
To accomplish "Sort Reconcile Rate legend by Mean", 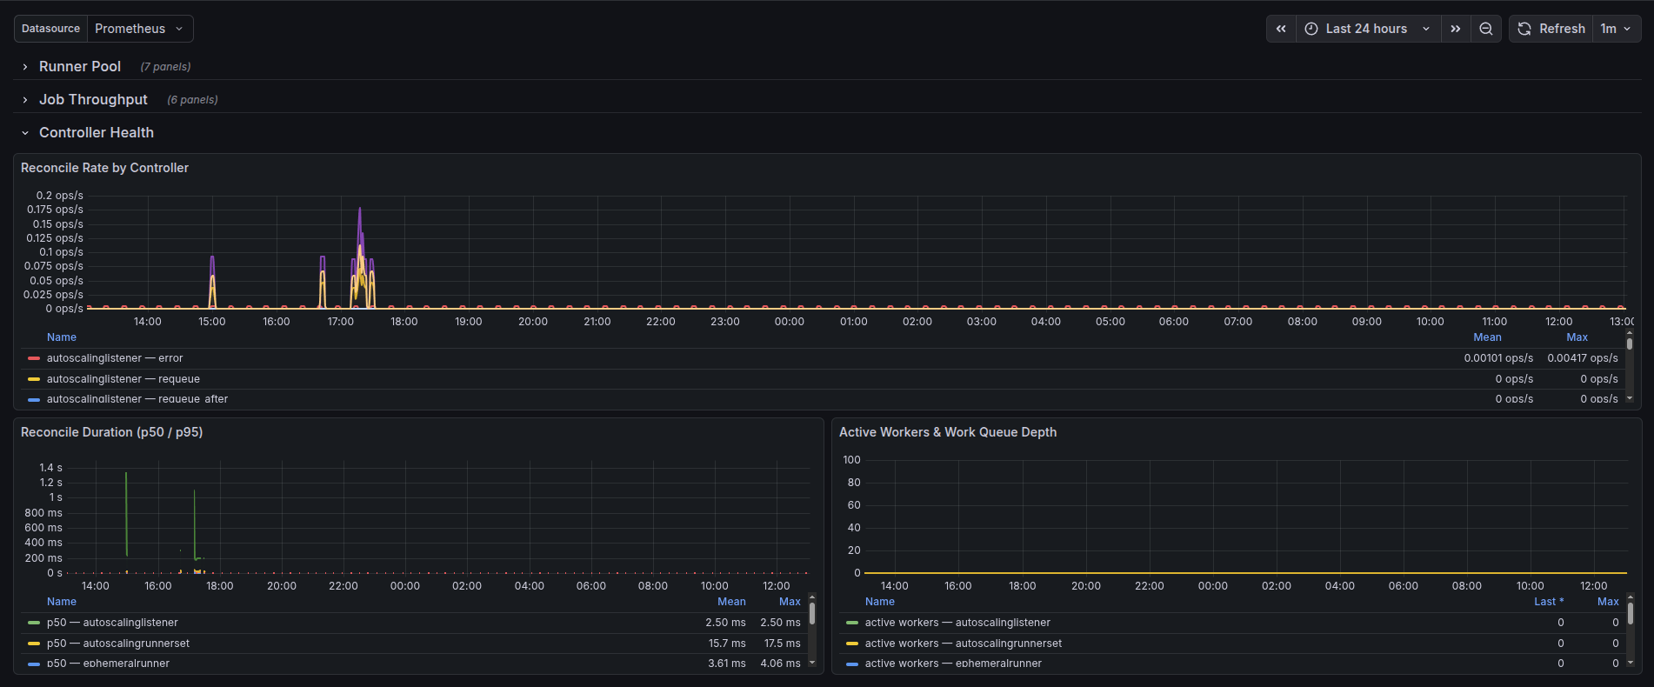I will click(x=1487, y=337).
